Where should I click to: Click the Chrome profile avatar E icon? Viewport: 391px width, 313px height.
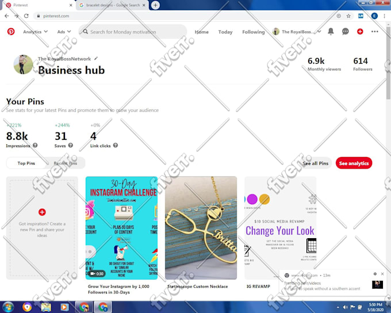pyautogui.click(x=374, y=16)
